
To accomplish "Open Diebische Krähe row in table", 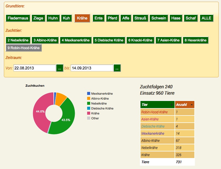I will tap(153, 126).
